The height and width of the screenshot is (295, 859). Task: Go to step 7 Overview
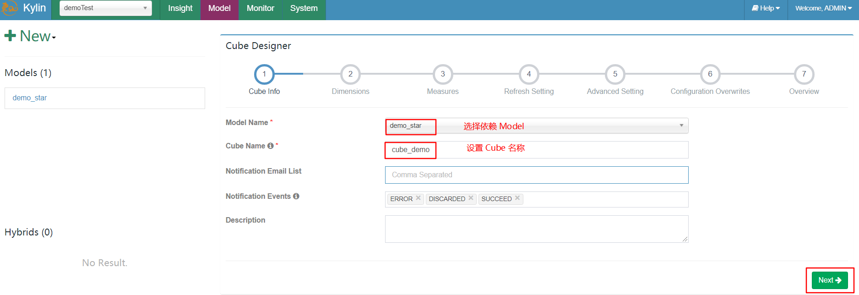804,74
